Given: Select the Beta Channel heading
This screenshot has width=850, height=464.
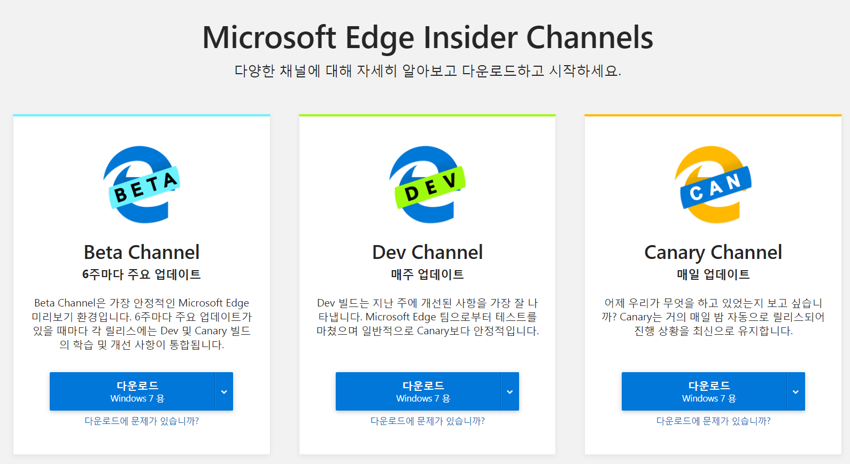Looking at the screenshot, I should 142,252.
